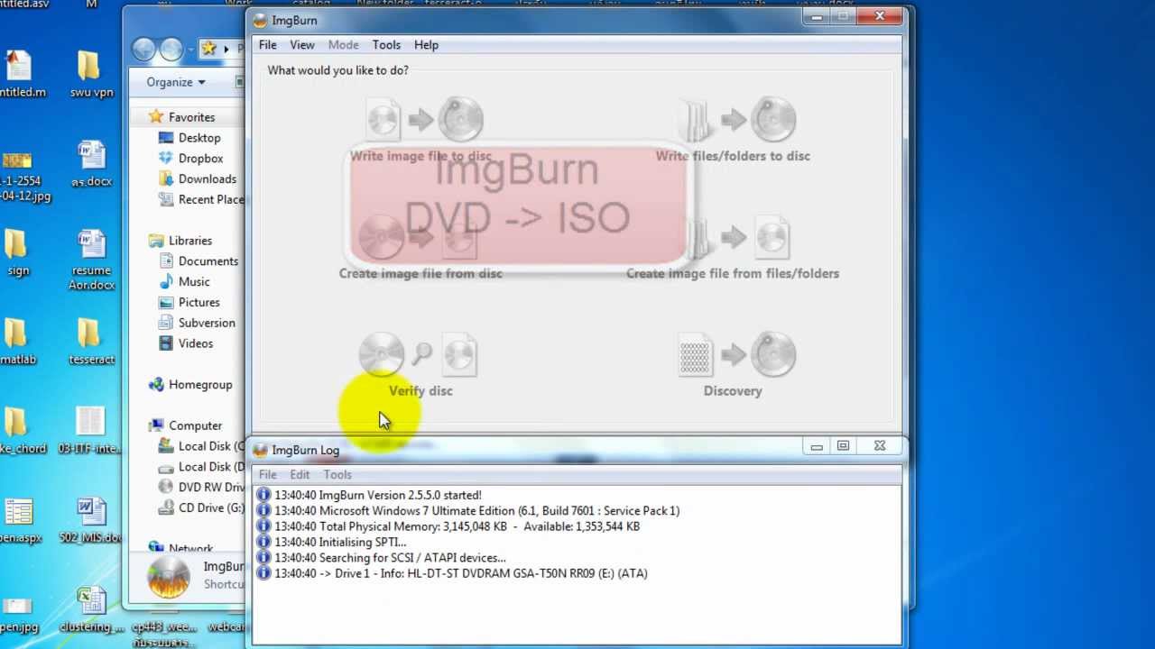Click log line Microsoft Windows 7 Ultimate Edition
Screen dimensions: 1155x649
476,510
